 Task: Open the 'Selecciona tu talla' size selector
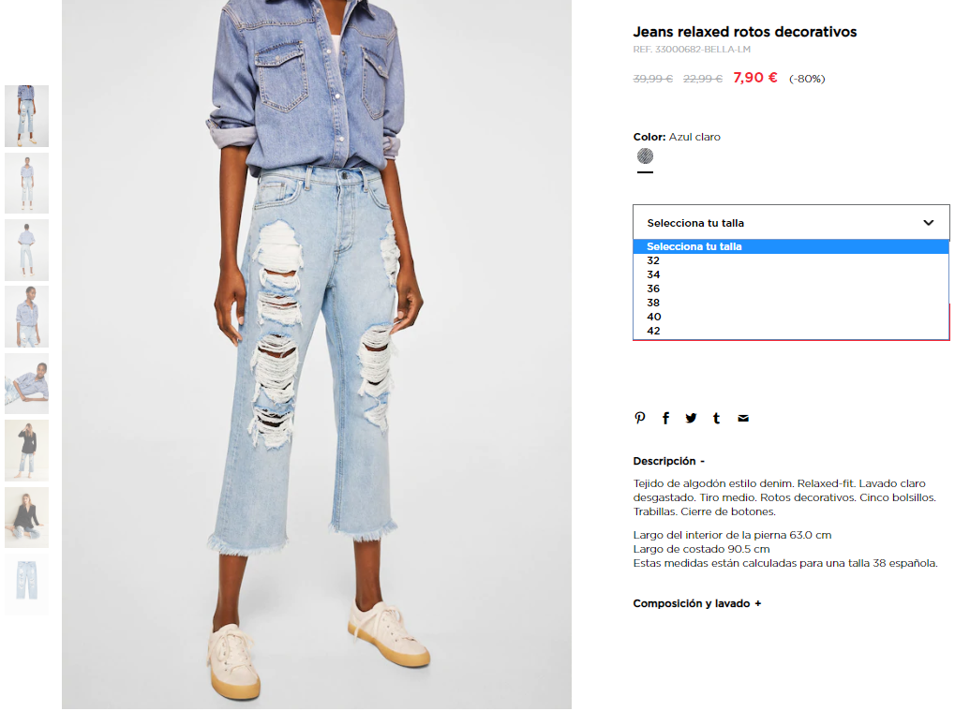pos(791,223)
